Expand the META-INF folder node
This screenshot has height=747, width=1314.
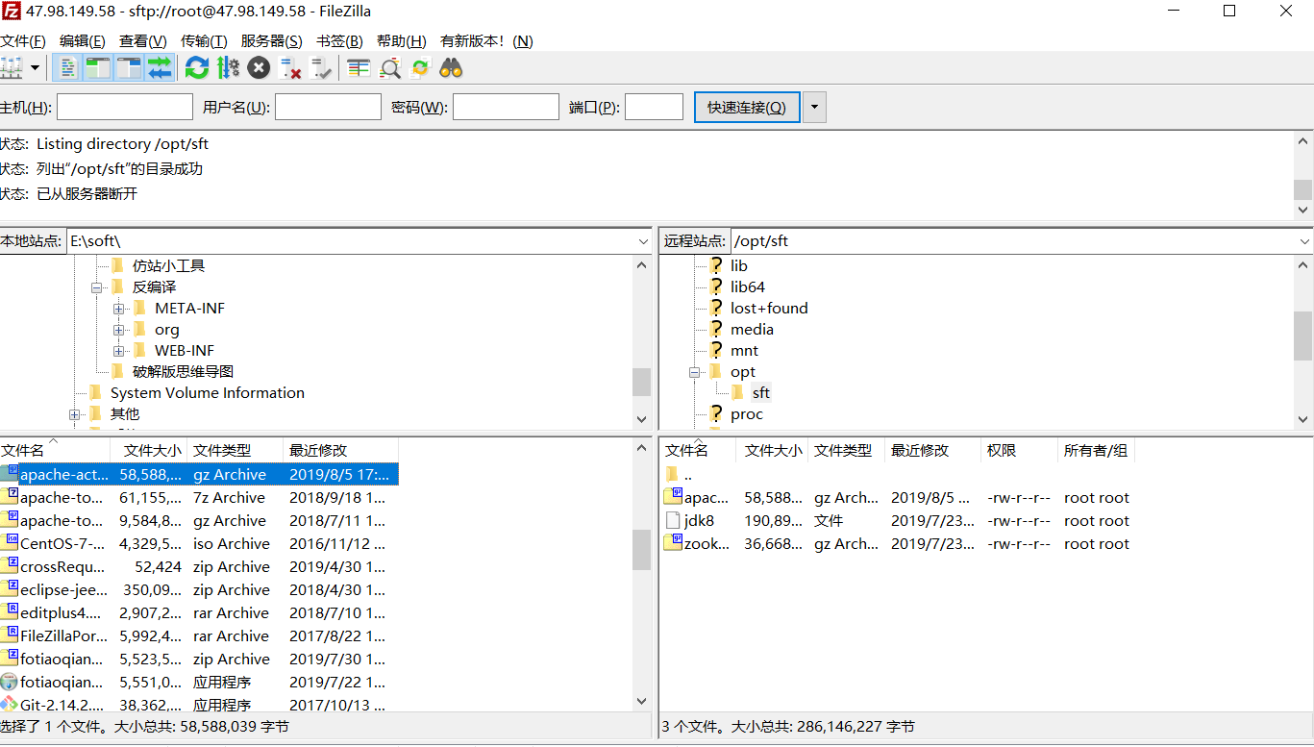[118, 309]
